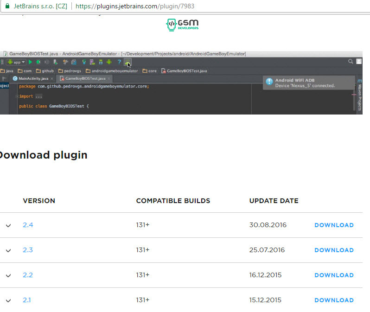Close the MainActivity.java tab

tap(52, 79)
